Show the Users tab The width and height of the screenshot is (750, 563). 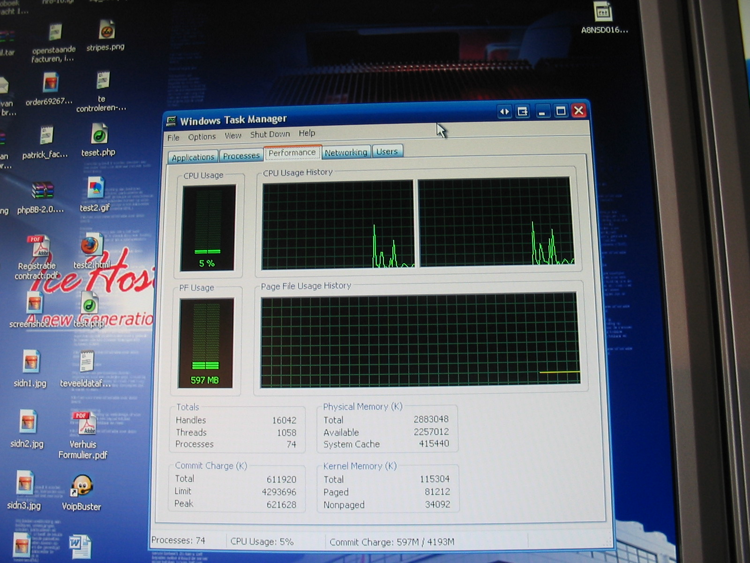tap(387, 152)
